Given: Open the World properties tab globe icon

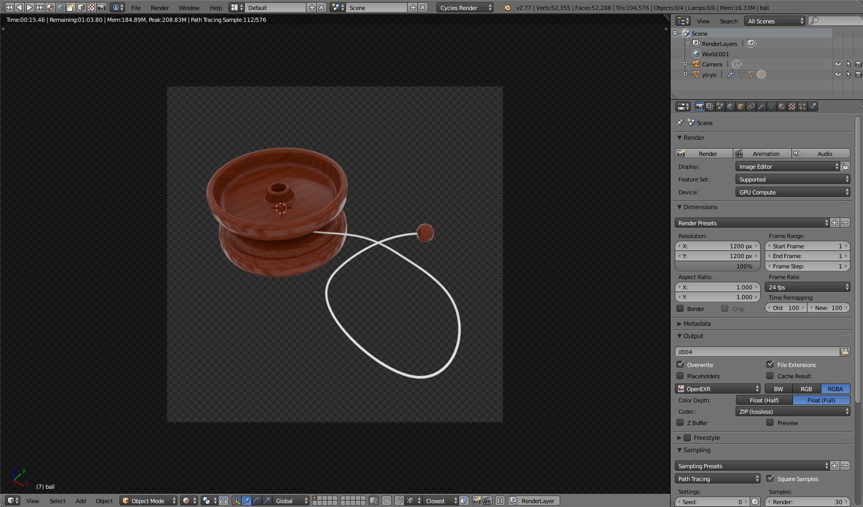Looking at the screenshot, I should click(730, 107).
